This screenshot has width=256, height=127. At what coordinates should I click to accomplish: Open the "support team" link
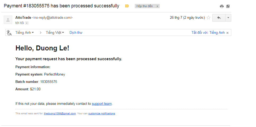point(102,104)
